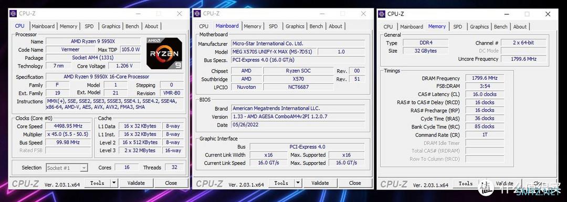This screenshot has width=567, height=202.
Task: Click the AMD Ryzen 9 processor logo
Action: pos(164,53)
